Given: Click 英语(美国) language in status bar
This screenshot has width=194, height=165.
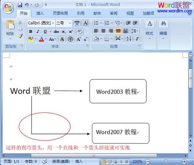Looking at the screenshot, I should (61, 161).
